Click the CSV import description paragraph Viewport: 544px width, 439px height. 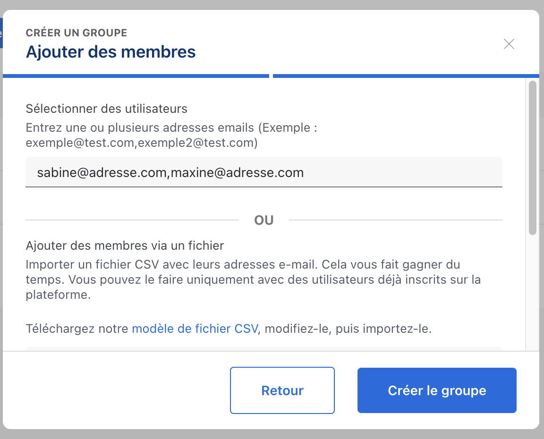point(253,279)
